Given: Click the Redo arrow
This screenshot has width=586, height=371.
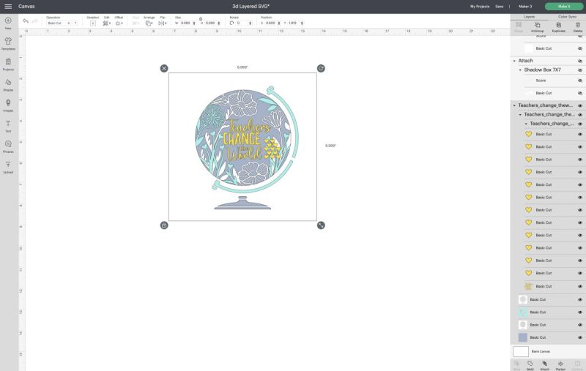Looking at the screenshot, I should pyautogui.click(x=35, y=21).
